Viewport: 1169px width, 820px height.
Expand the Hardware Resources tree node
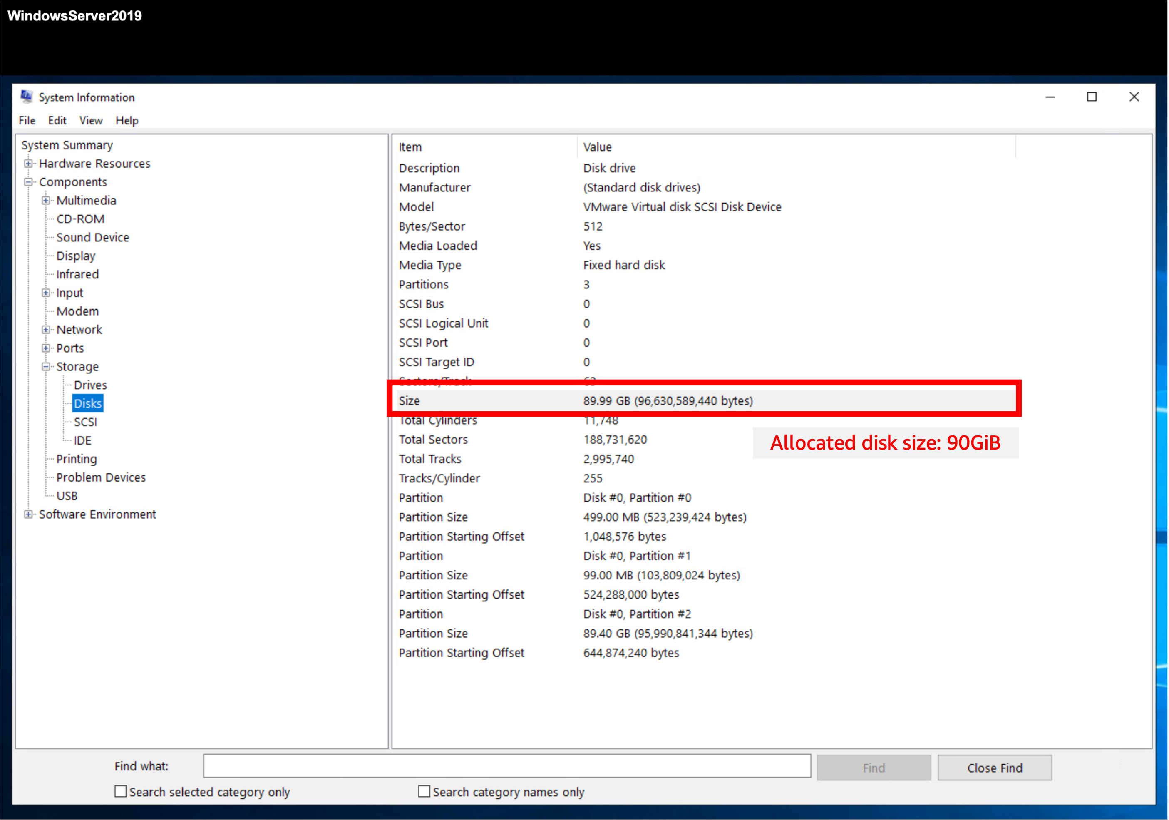click(x=29, y=164)
